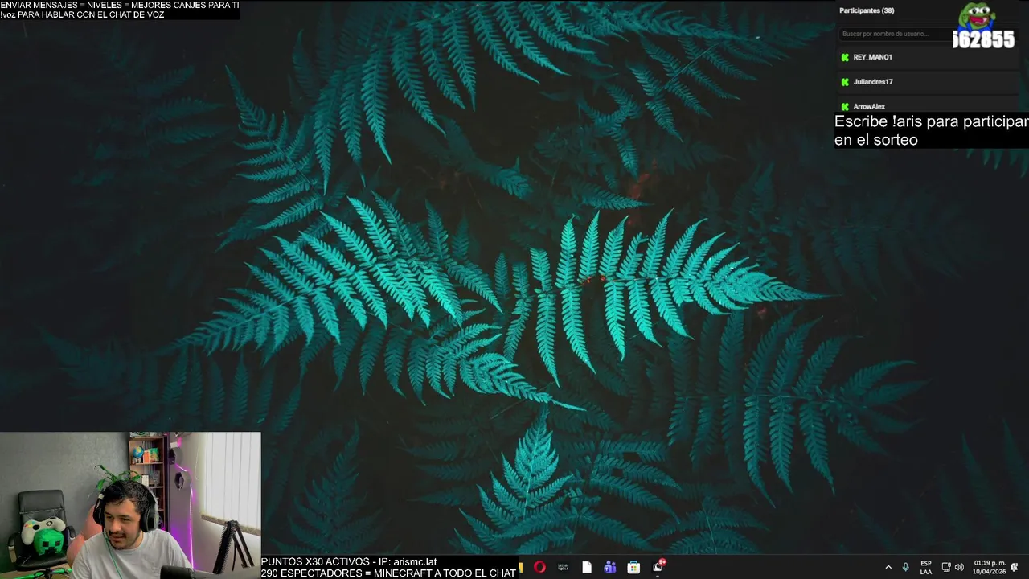
Task: Click the webcam feed of the streamer
Action: click(x=130, y=505)
